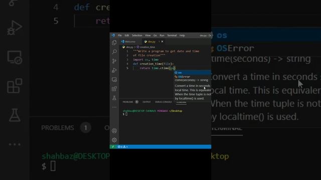321x180 pixels.
Task: Open the Run and Debug view icon
Action: [x=114, y=70]
